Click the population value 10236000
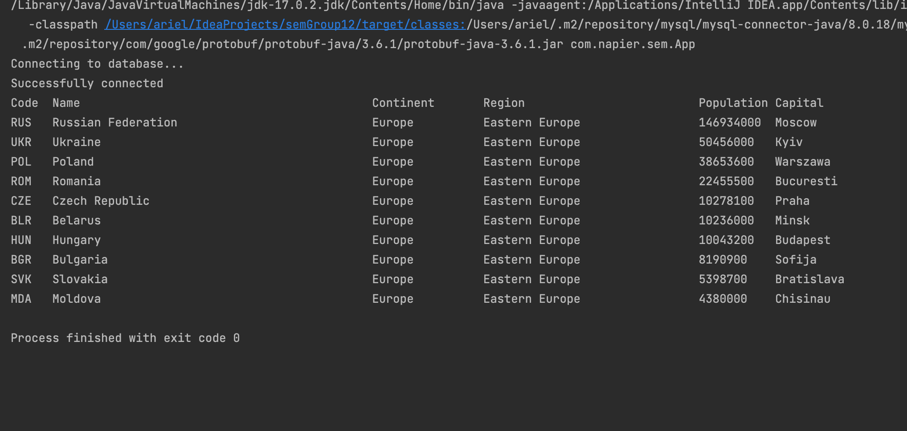Viewport: 907px width, 431px height. [x=726, y=220]
